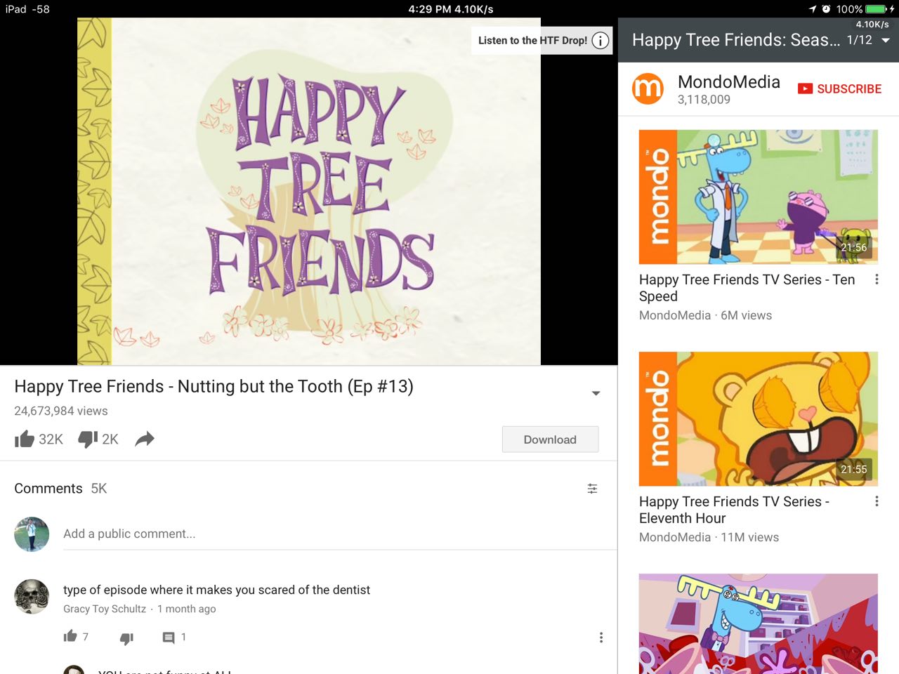Tap the '3,118,009' subscriber count

click(704, 100)
